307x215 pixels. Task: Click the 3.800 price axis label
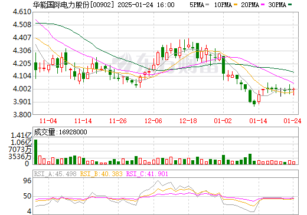(22, 114)
